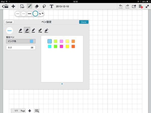This screenshot has height=113, width=151.
Task: Tap the battery indicator in status bar
Action: (x=148, y=2)
